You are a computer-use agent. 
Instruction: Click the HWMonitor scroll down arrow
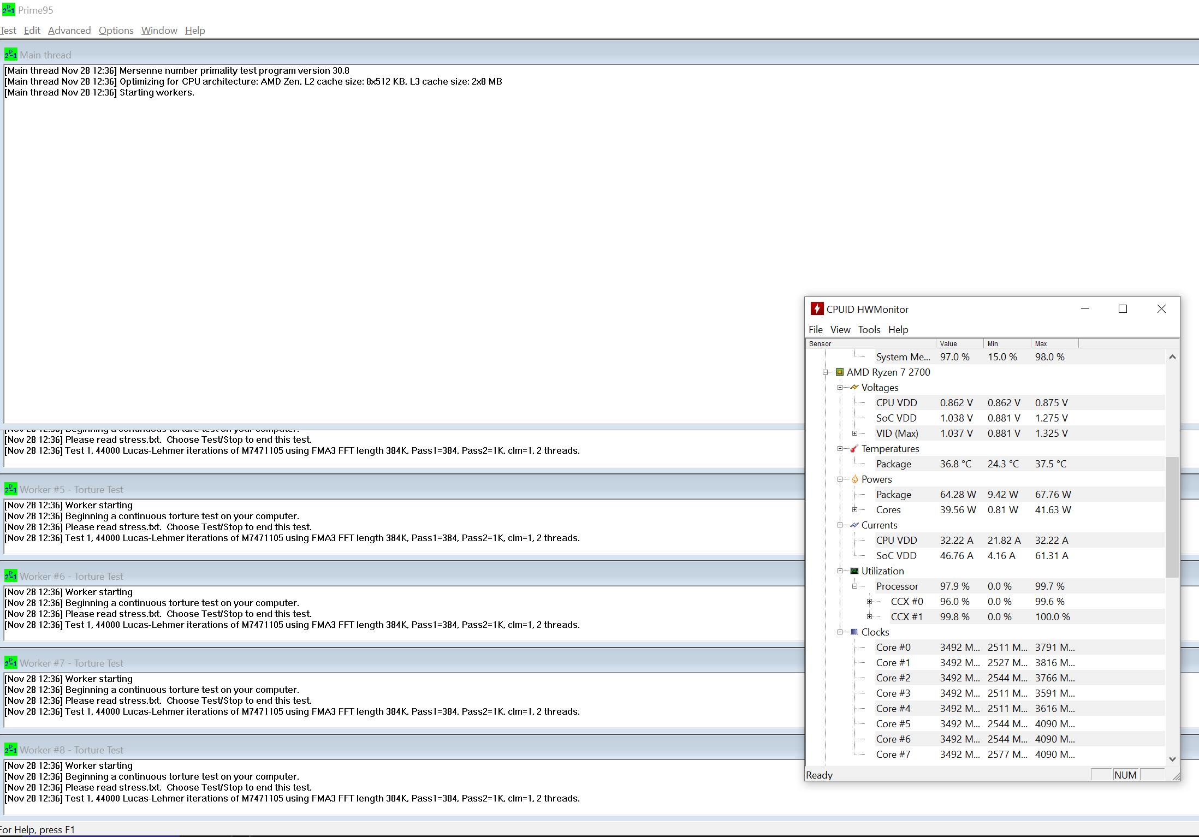click(x=1172, y=759)
